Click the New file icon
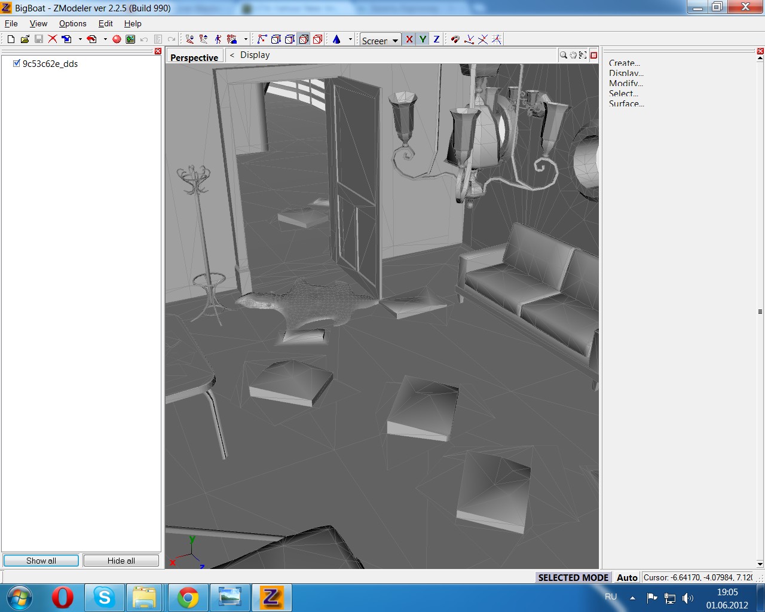Screen dimensions: 765x612 (x=11, y=39)
